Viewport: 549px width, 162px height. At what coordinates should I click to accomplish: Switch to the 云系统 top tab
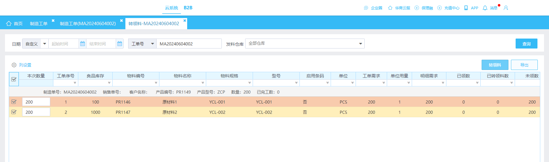pyautogui.click(x=172, y=8)
